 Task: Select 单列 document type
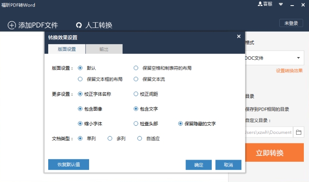[80, 138]
